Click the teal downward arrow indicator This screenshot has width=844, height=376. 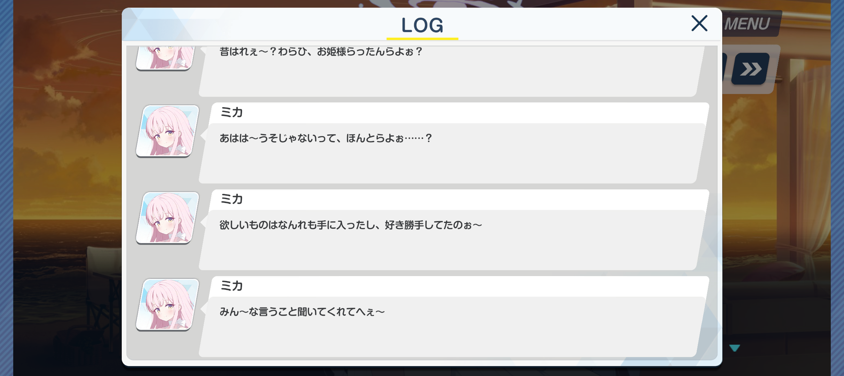pyautogui.click(x=735, y=348)
